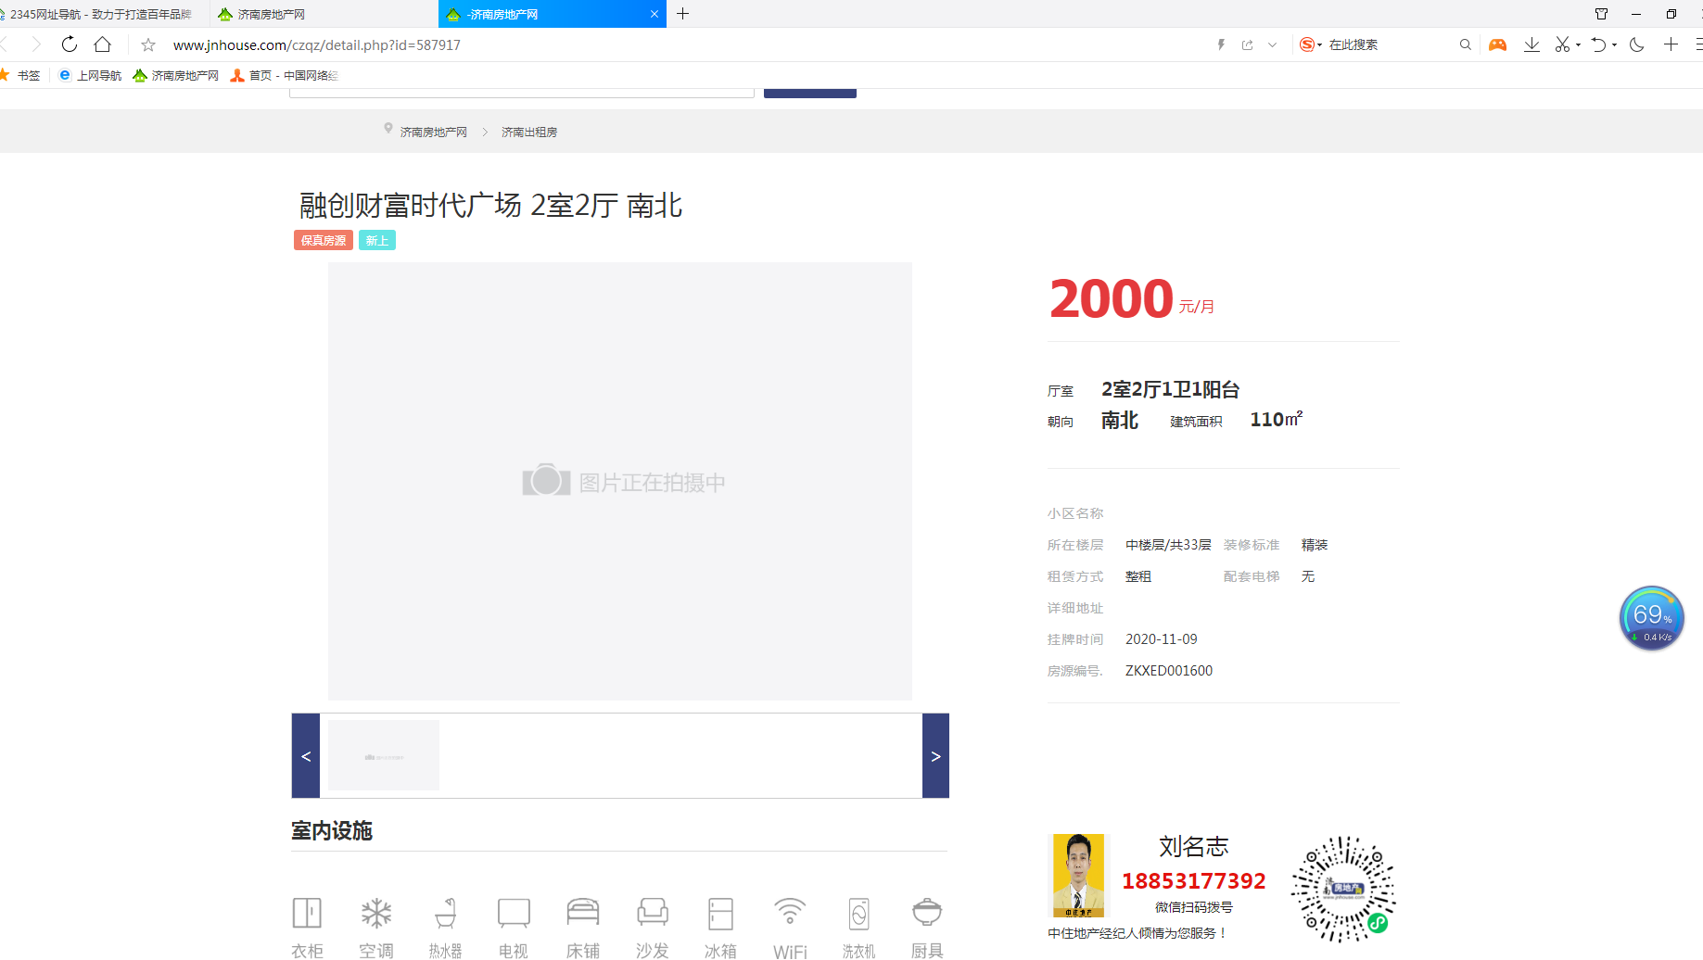This screenshot has width=1703, height=960.
Task: Toggle night mode moon icon
Action: pyautogui.click(x=1637, y=44)
